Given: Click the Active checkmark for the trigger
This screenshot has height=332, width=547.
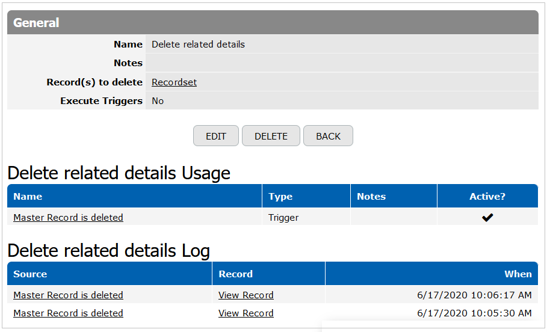Looking at the screenshot, I should click(x=487, y=218).
